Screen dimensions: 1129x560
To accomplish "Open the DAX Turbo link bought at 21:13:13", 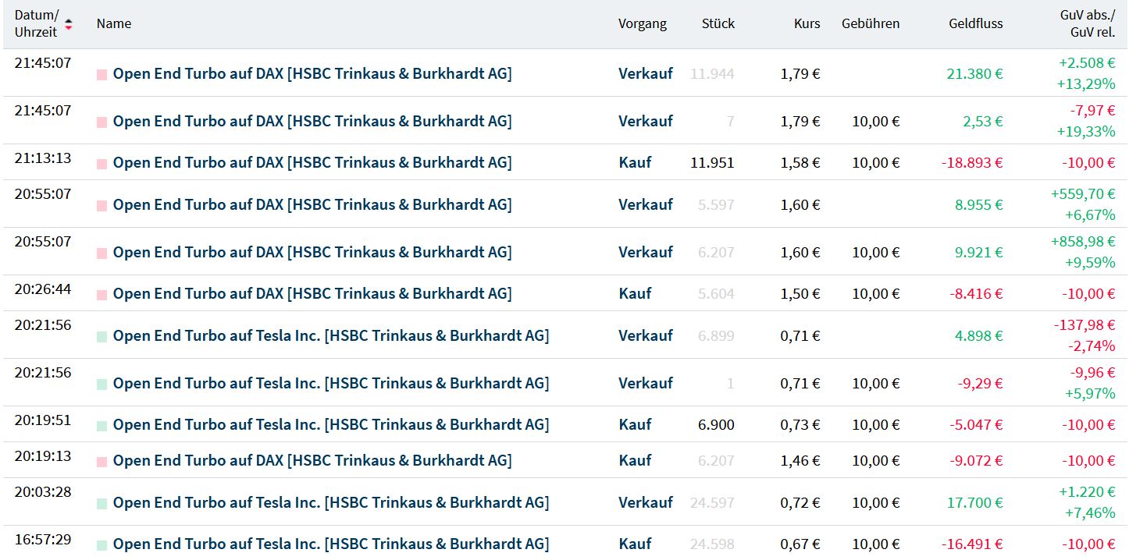I will (312, 163).
